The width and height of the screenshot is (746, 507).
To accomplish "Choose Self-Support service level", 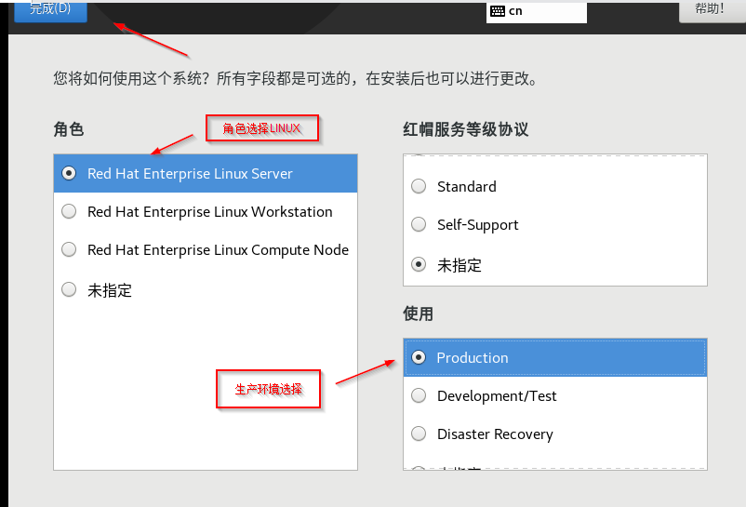I will pyautogui.click(x=554, y=224).
